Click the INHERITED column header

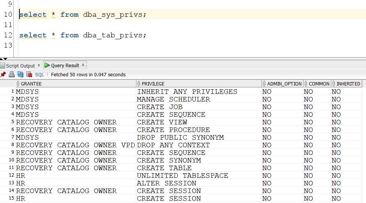click(348, 84)
